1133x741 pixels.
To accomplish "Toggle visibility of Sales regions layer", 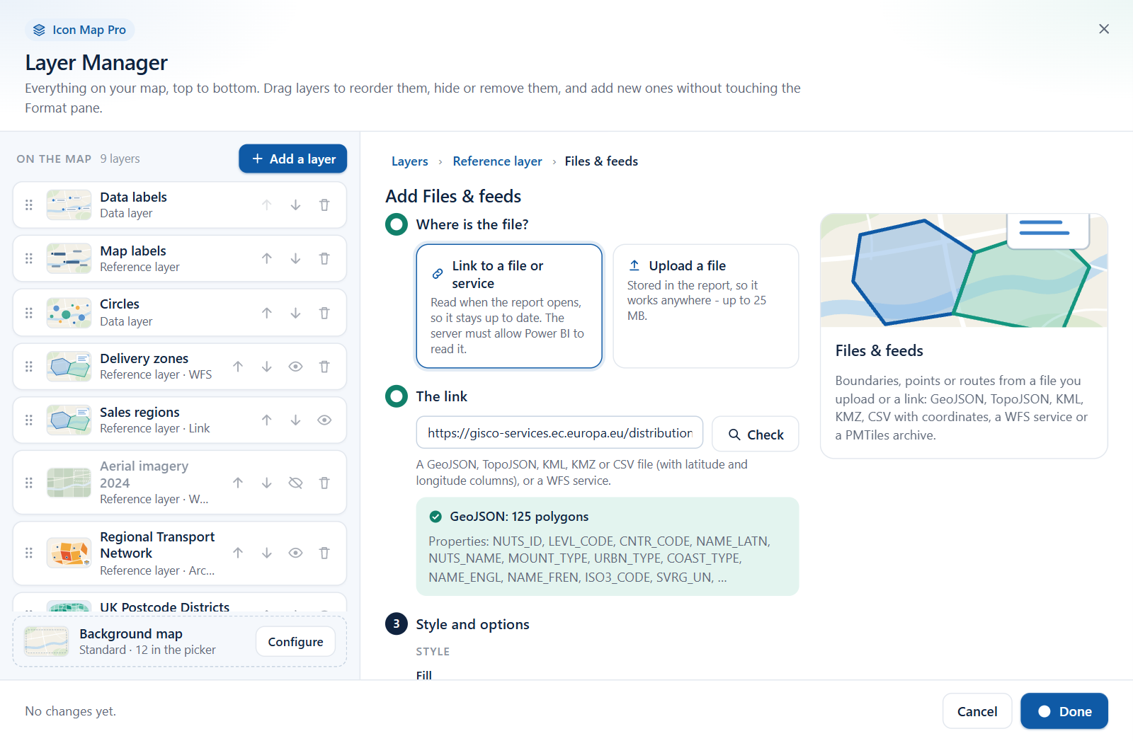I will point(324,420).
